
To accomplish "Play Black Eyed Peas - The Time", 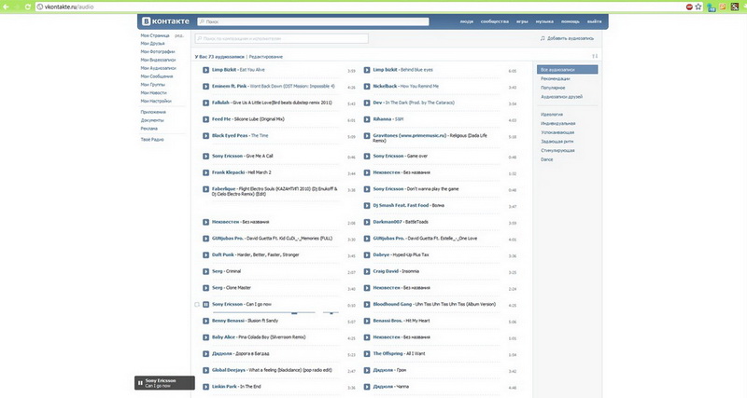I will (x=205, y=136).
